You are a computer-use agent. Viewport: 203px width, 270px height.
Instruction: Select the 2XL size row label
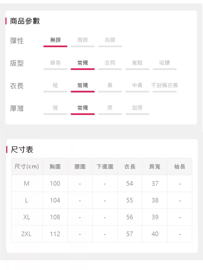point(27,234)
